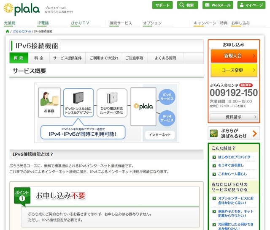The image size is (270, 230).
Task: Click the magnifier icon in 検索 button
Action: (182, 5)
